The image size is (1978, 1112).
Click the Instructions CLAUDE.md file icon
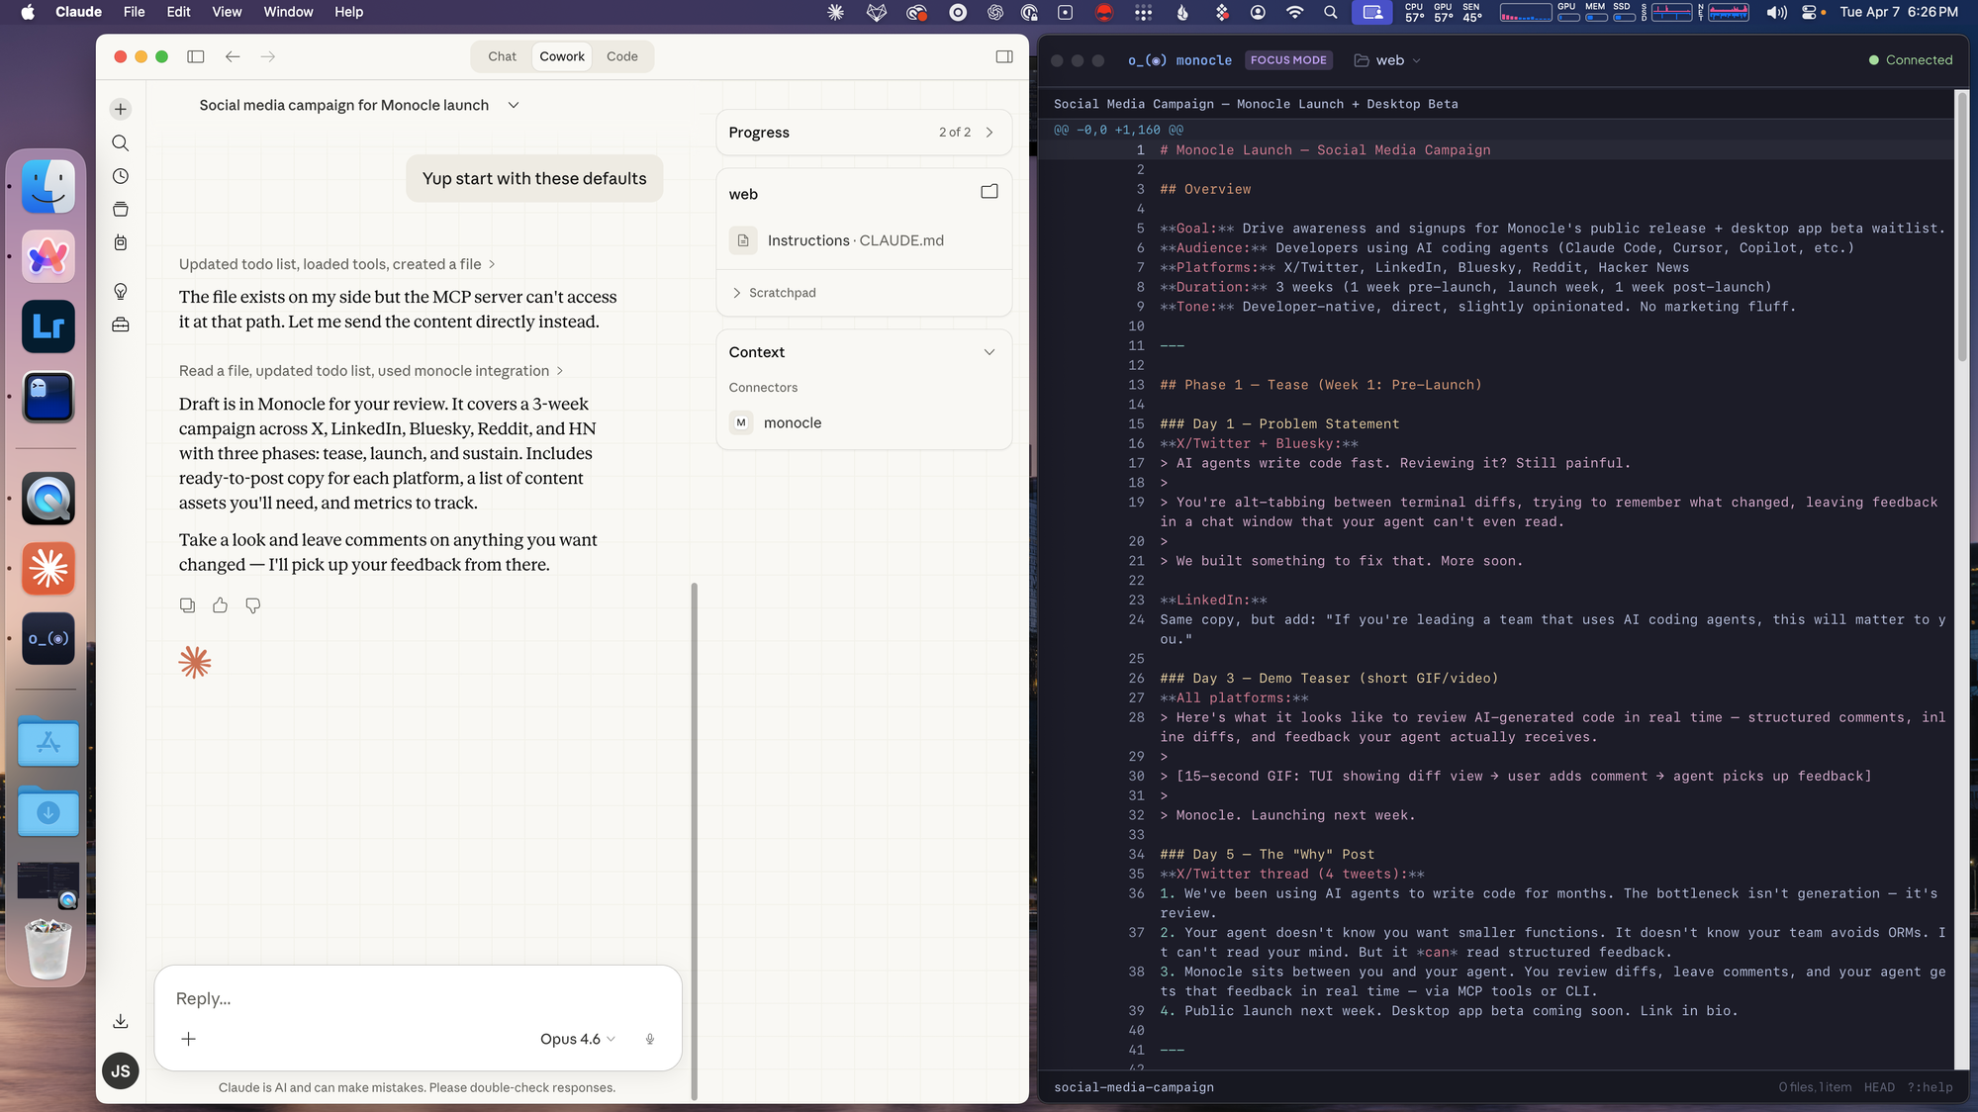point(743,240)
